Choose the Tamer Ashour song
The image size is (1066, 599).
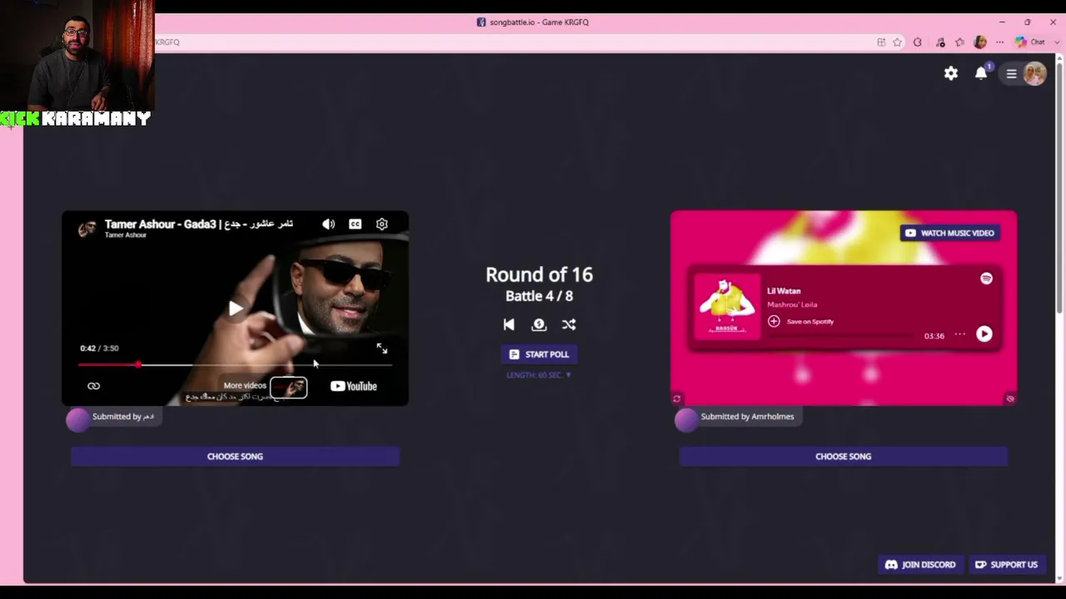[235, 456]
